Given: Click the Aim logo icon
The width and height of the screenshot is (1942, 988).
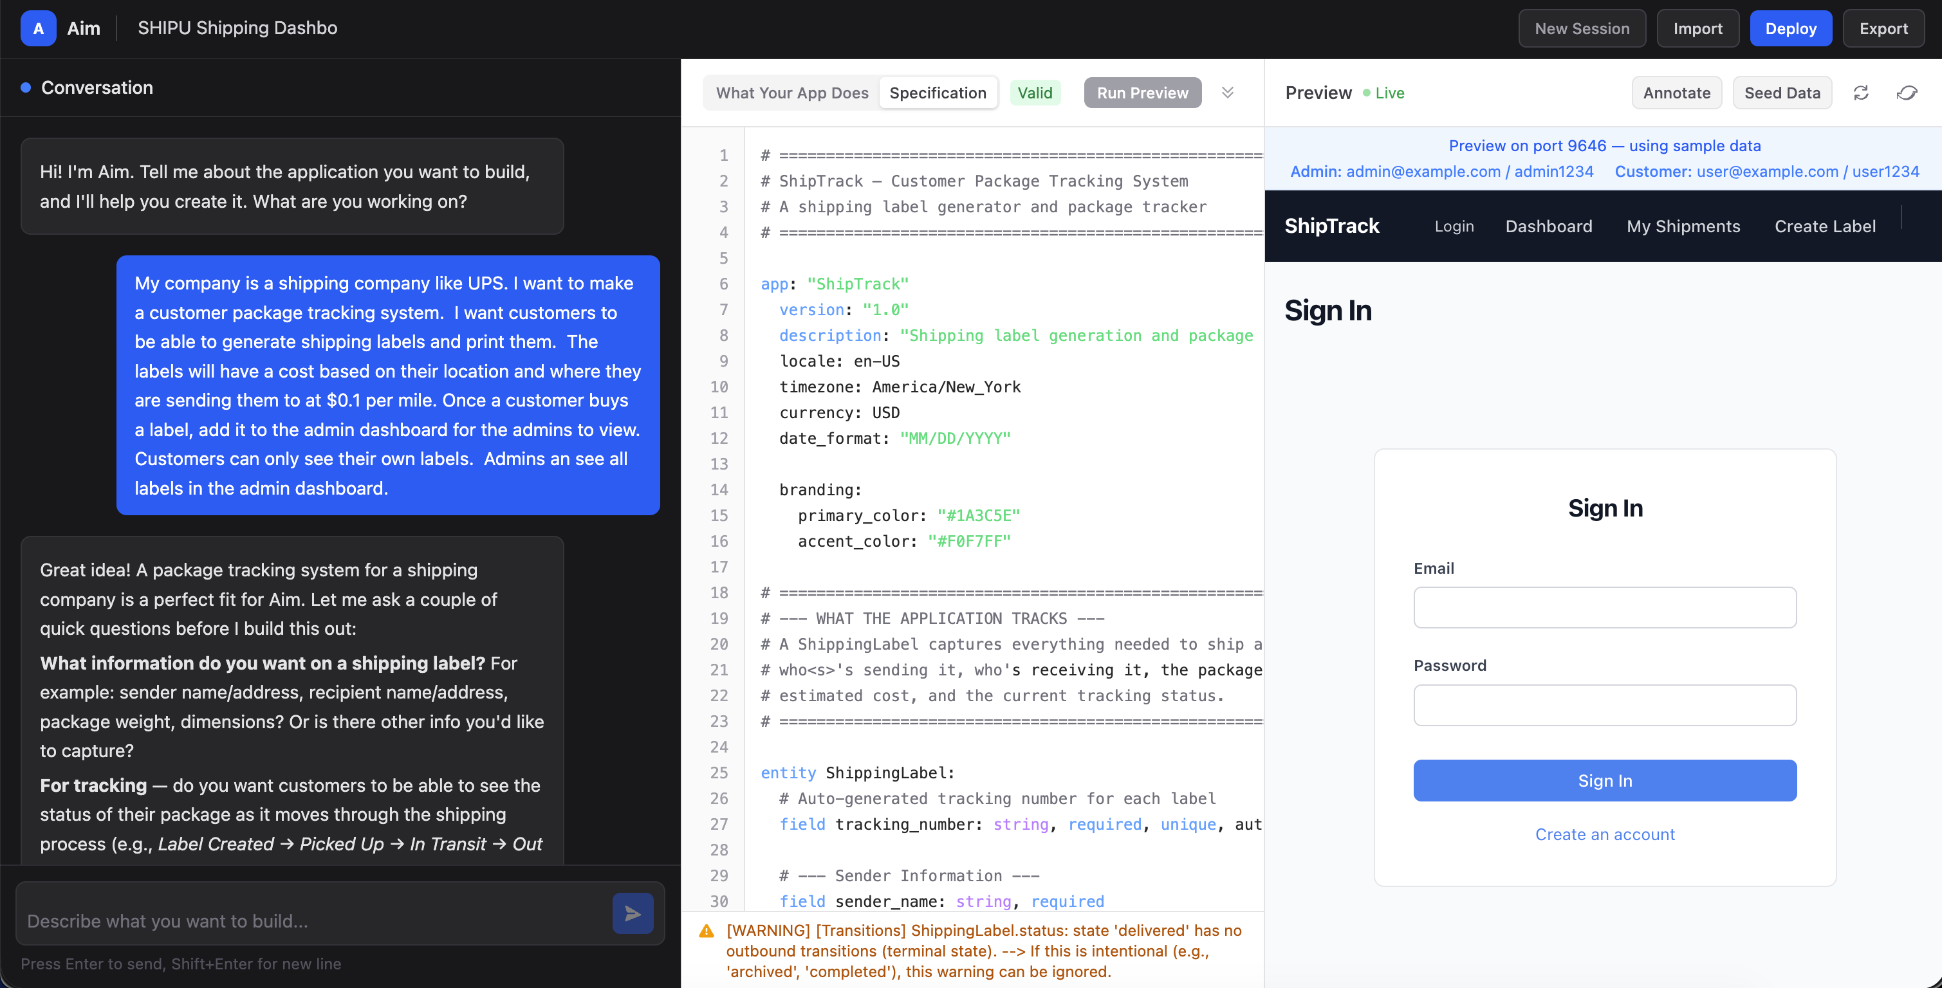Looking at the screenshot, I should [x=38, y=29].
